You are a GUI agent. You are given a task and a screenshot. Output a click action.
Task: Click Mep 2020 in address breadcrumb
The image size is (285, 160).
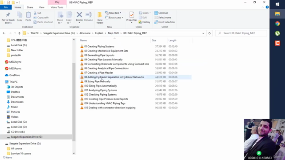tap(113, 33)
